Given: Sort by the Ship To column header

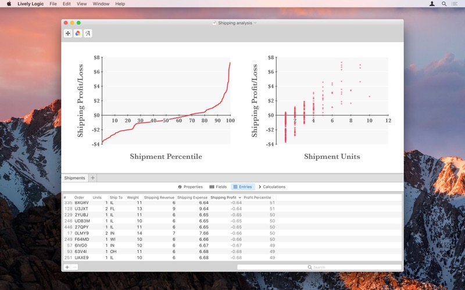Looking at the screenshot, I should coord(116,197).
